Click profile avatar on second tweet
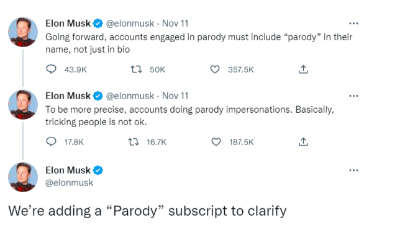The image size is (405, 225). [x=23, y=105]
